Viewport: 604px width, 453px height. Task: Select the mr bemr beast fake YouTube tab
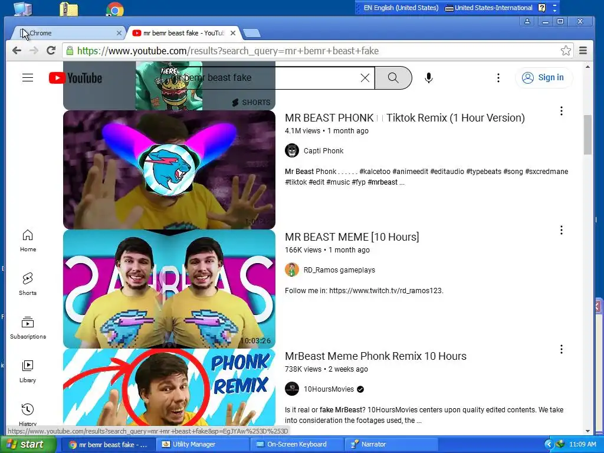pyautogui.click(x=183, y=33)
